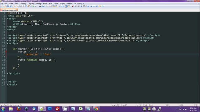Viewport: 200px width, 112px height.
Task: Click the Close All toolbar icon
Action: tap(17, 6)
